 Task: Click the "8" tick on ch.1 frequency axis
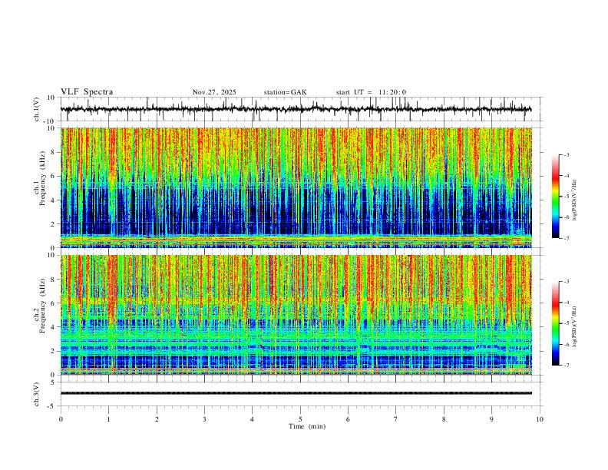coord(54,152)
